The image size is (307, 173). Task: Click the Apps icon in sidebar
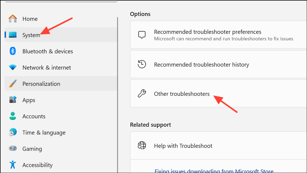(x=13, y=100)
